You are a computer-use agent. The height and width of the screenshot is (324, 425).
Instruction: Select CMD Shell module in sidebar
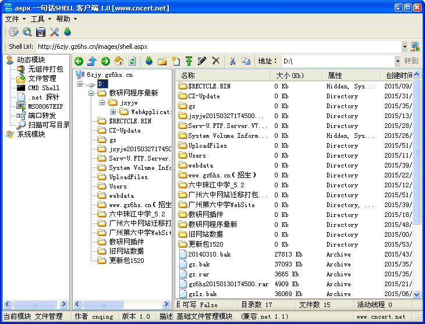44,88
